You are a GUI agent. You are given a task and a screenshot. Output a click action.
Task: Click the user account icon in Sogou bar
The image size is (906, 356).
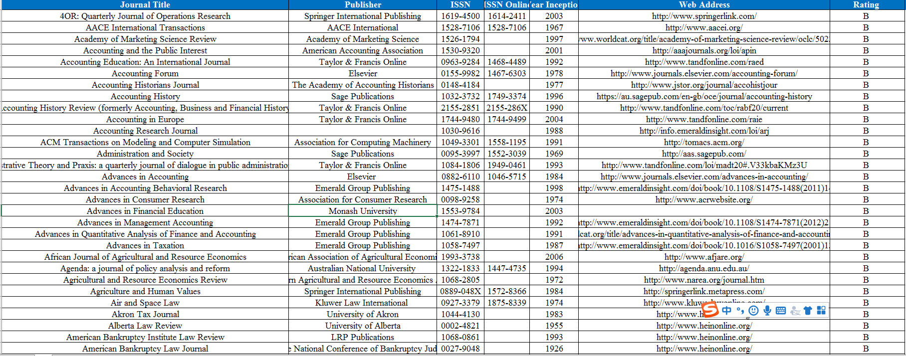pyautogui.click(x=795, y=311)
